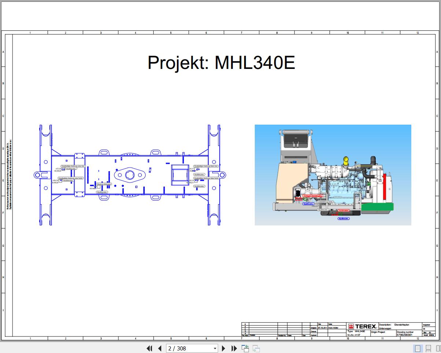Click the Terex logo in the title block
The height and width of the screenshot is (353, 441).
click(x=362, y=326)
